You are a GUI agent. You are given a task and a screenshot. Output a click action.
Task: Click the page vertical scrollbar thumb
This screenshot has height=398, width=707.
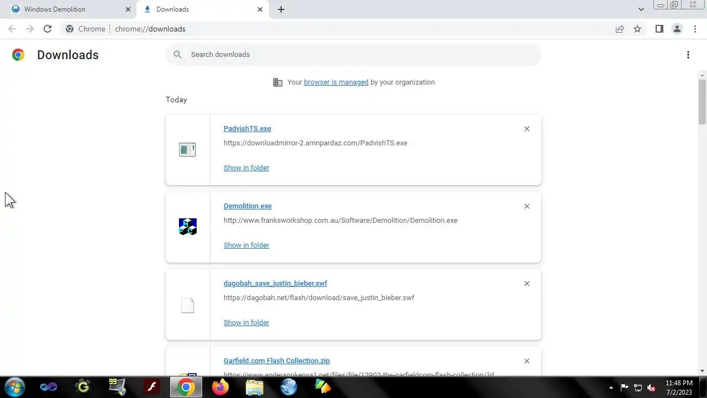(702, 102)
